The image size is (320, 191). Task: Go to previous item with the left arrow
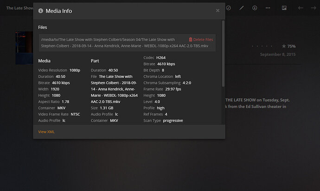coord(301,8)
